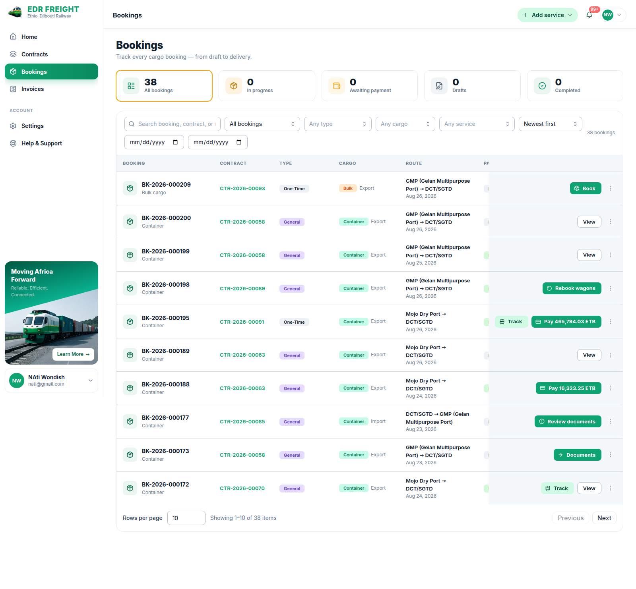Go to Home in sidebar
Viewport: 636px width, 589px height.
51,37
